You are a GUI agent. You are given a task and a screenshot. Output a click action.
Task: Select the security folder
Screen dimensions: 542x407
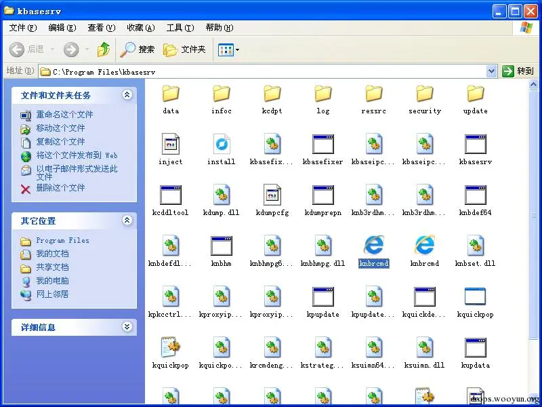click(425, 94)
